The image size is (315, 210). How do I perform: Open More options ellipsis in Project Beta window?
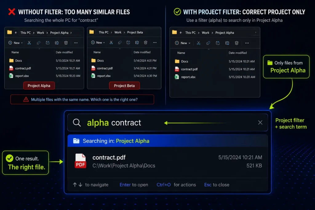pyautogui.click(x=155, y=42)
